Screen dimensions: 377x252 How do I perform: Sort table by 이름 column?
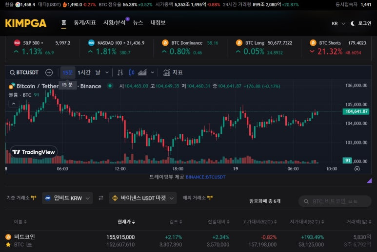click(x=20, y=222)
